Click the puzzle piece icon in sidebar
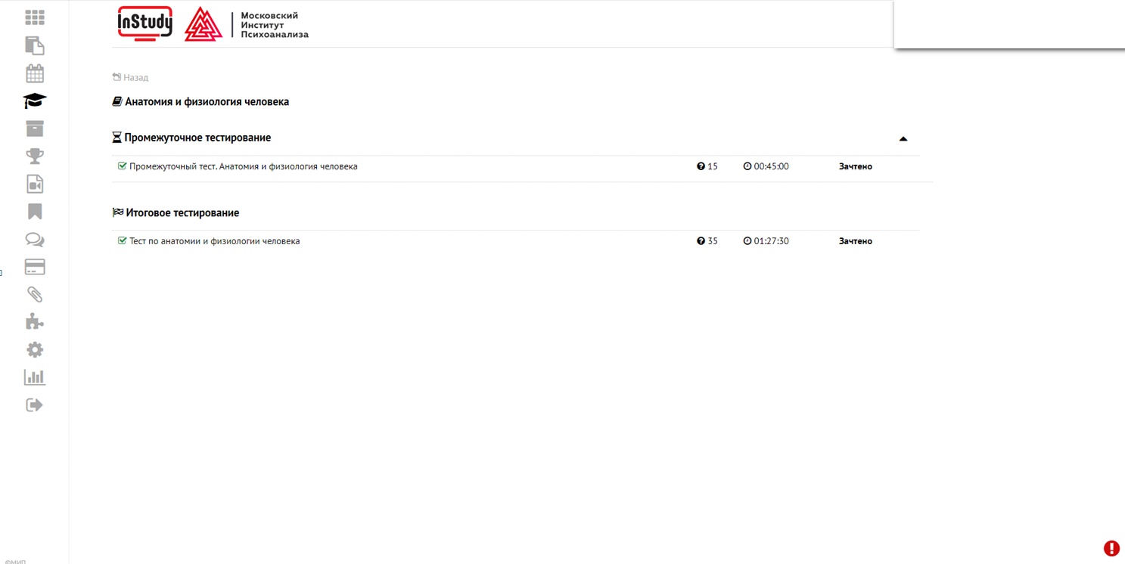The height and width of the screenshot is (564, 1125). tap(35, 322)
